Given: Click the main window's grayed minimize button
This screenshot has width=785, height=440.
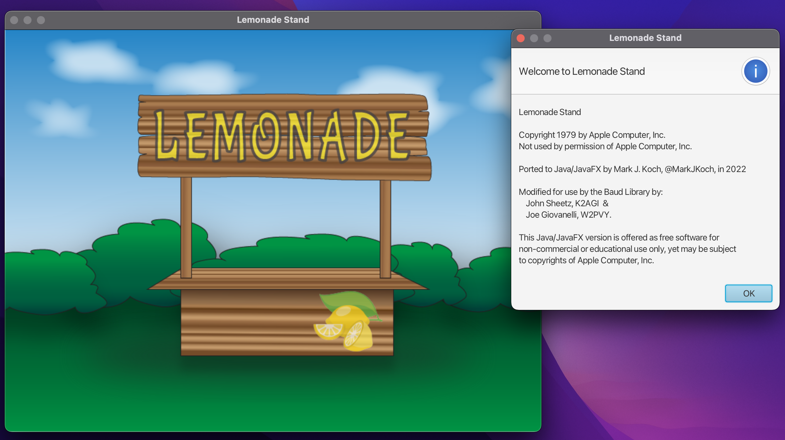Looking at the screenshot, I should (x=28, y=20).
